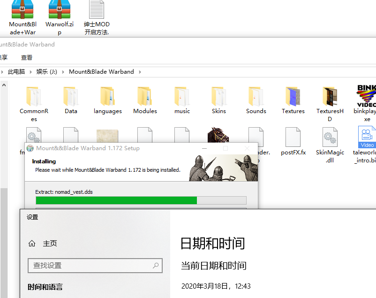Click the 日期和时间 page heading

click(x=212, y=243)
